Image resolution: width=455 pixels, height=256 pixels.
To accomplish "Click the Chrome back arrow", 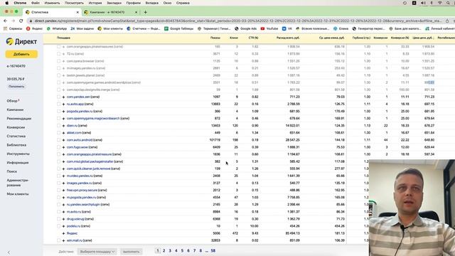I will pos(5,21).
